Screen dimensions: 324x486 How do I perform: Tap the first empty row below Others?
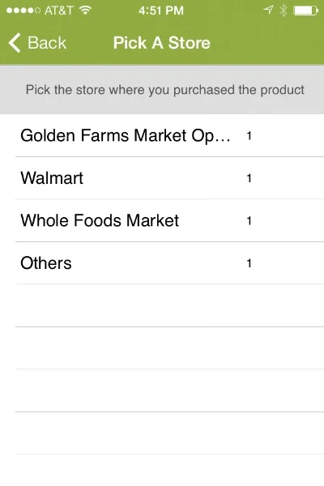(x=169, y=305)
